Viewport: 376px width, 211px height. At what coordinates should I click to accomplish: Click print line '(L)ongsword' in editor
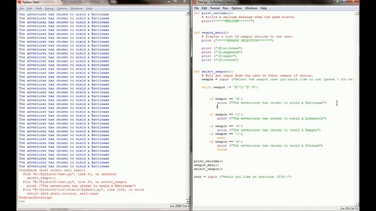(222, 52)
